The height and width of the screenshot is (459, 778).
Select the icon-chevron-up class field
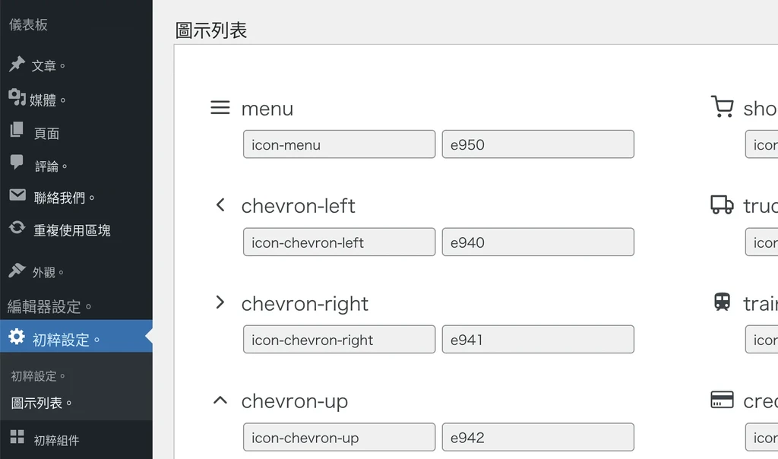point(340,437)
